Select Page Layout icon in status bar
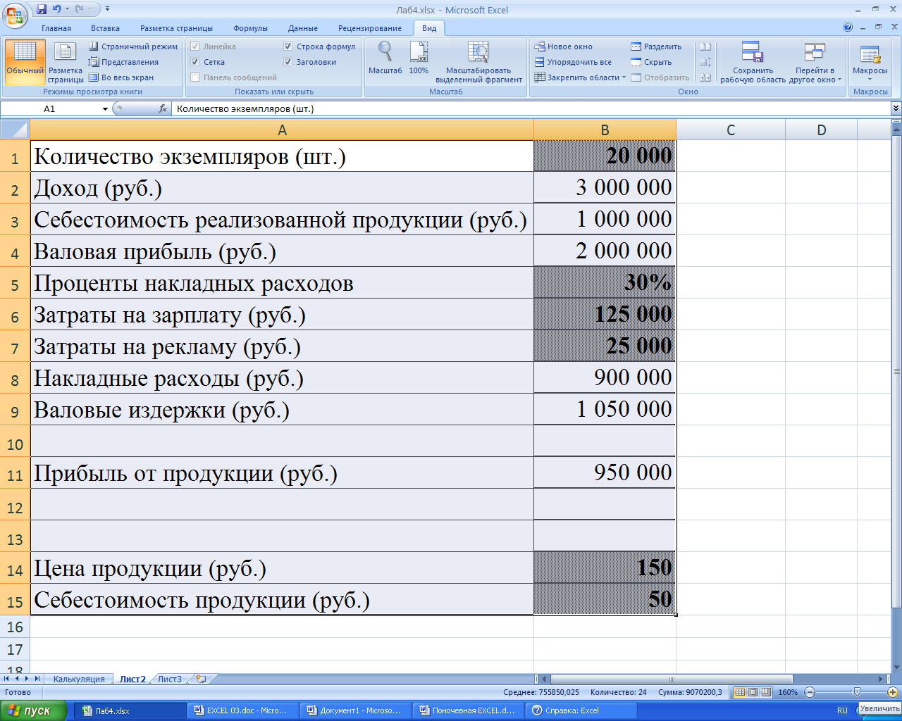The width and height of the screenshot is (902, 721). tap(753, 692)
